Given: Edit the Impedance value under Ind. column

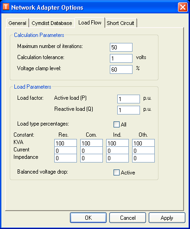Looking at the screenshot, I should [x=117, y=158].
